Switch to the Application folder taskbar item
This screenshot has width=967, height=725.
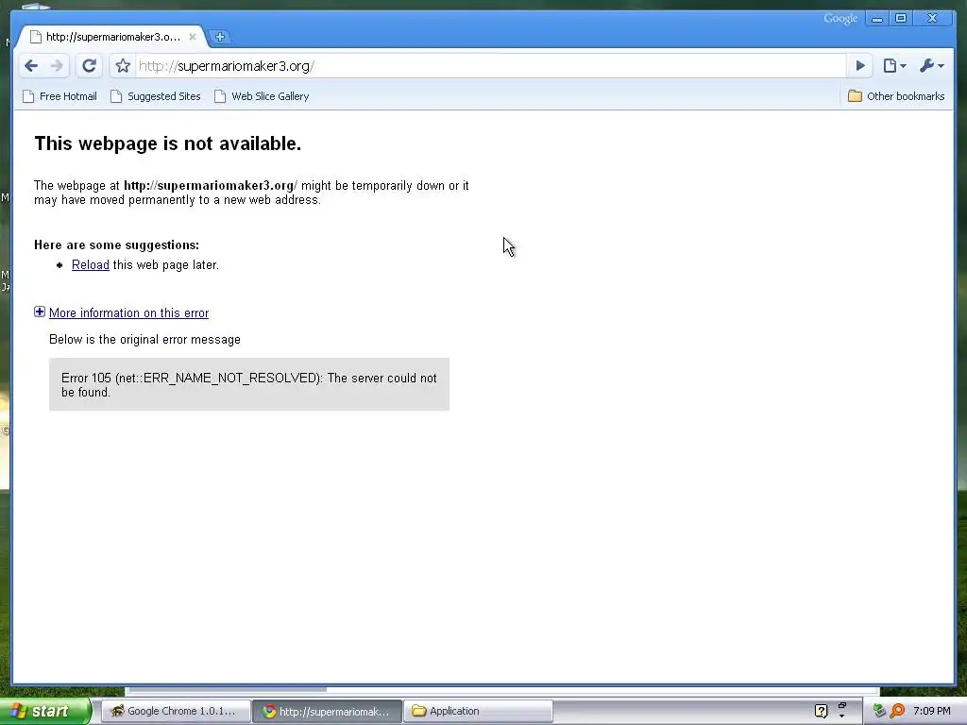pyautogui.click(x=478, y=712)
